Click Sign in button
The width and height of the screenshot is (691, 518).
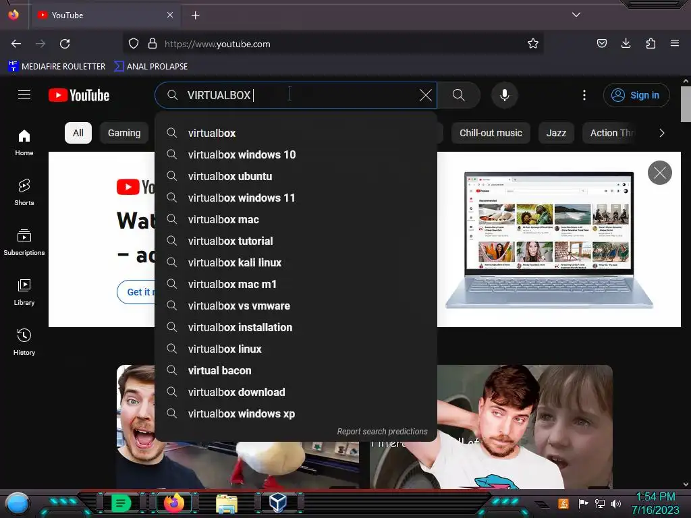point(636,95)
